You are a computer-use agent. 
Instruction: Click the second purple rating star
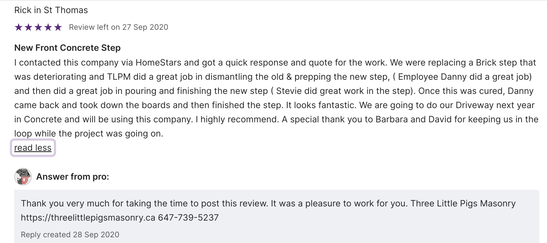coord(28,27)
